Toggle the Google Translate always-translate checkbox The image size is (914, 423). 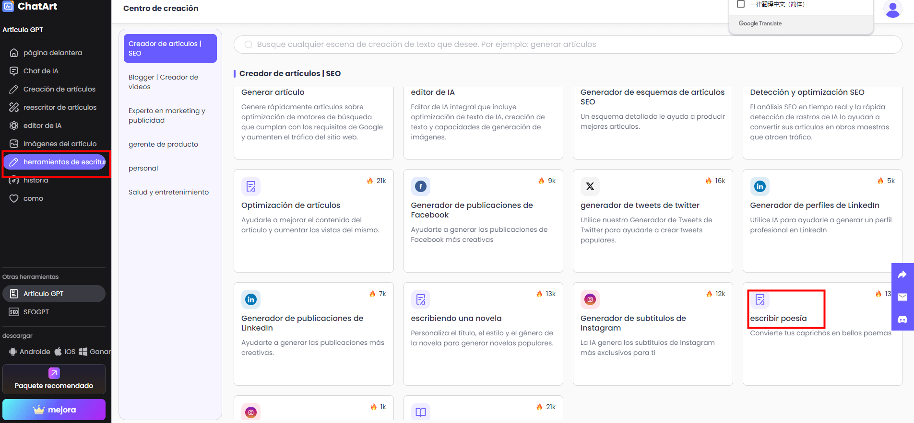741,4
